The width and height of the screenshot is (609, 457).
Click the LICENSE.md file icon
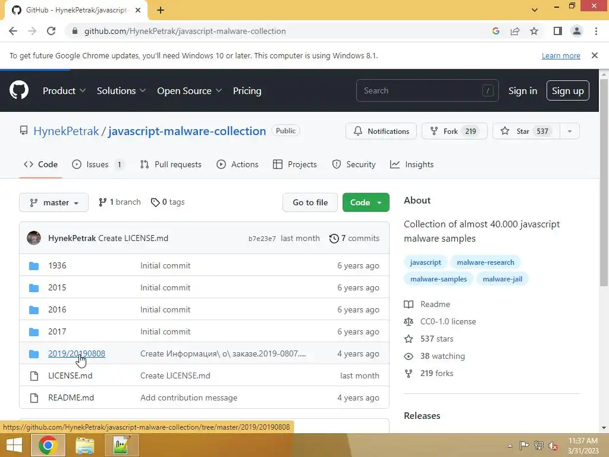pyautogui.click(x=34, y=376)
